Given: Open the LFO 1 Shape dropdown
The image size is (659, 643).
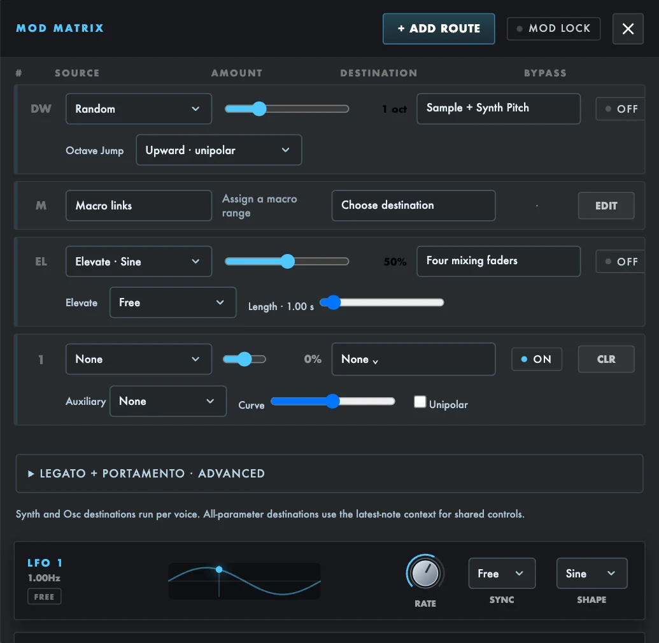Looking at the screenshot, I should coord(592,573).
